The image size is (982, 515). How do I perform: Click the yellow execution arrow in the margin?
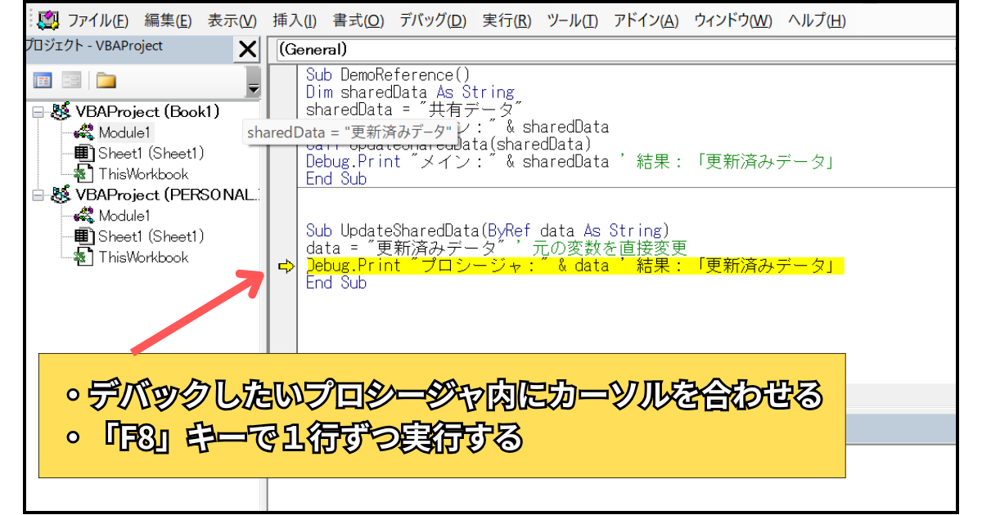click(x=285, y=266)
